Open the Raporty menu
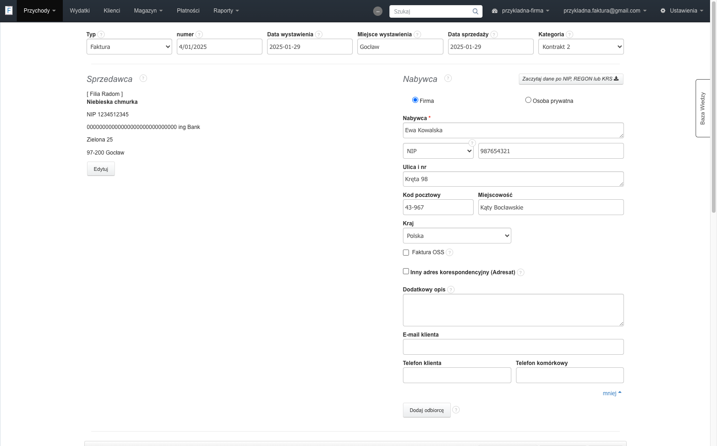717x446 pixels. point(226,11)
